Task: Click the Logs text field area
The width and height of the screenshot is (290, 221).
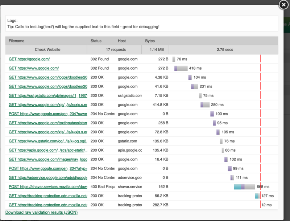Action: (x=142, y=24)
